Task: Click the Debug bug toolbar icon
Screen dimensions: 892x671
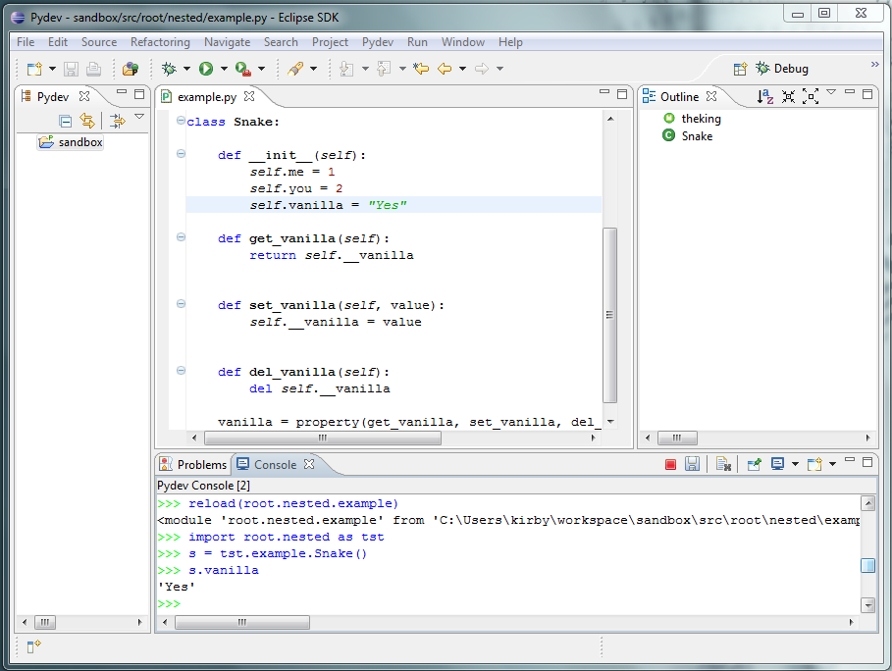Action: (x=169, y=69)
